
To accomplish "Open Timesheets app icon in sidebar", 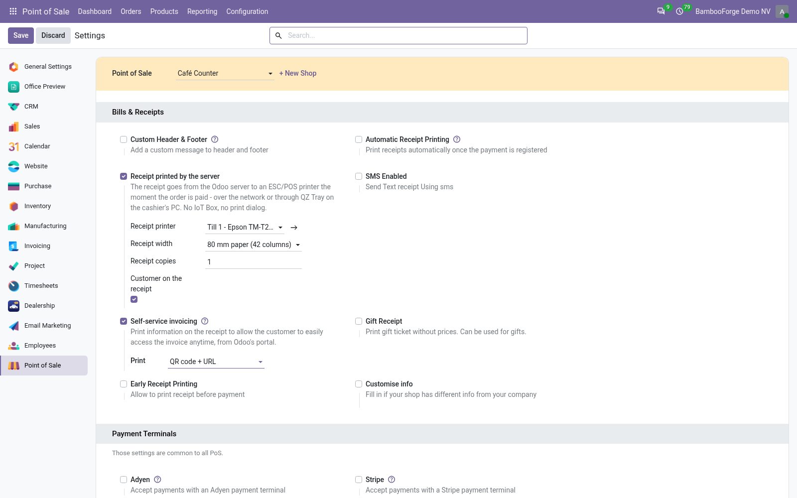I will tap(14, 286).
